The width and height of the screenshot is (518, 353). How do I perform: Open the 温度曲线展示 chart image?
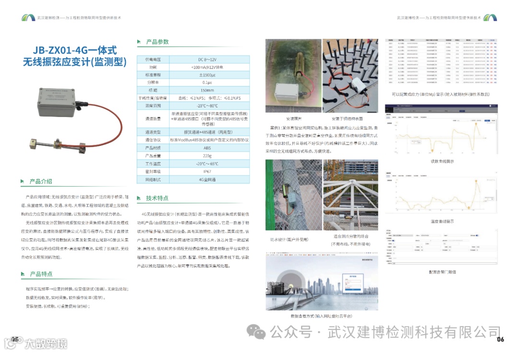click(441, 192)
